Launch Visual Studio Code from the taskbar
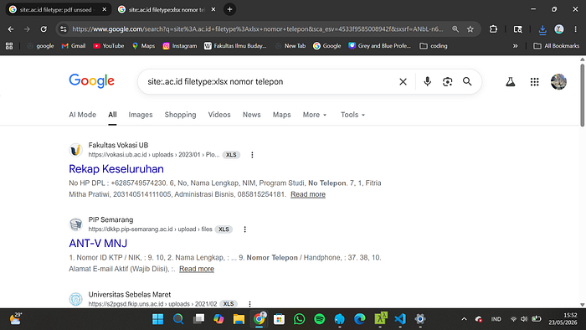The image size is (586, 330). [x=400, y=319]
